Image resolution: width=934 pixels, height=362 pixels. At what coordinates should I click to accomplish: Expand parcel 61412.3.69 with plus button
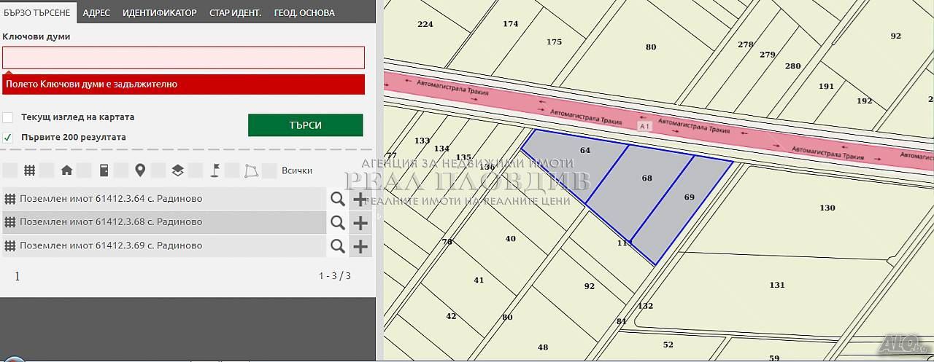(360, 246)
